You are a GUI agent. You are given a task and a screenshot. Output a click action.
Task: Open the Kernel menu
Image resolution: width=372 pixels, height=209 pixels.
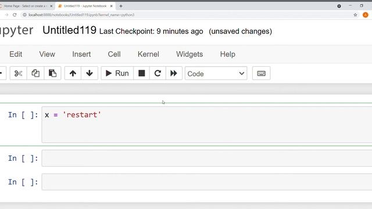click(x=148, y=54)
